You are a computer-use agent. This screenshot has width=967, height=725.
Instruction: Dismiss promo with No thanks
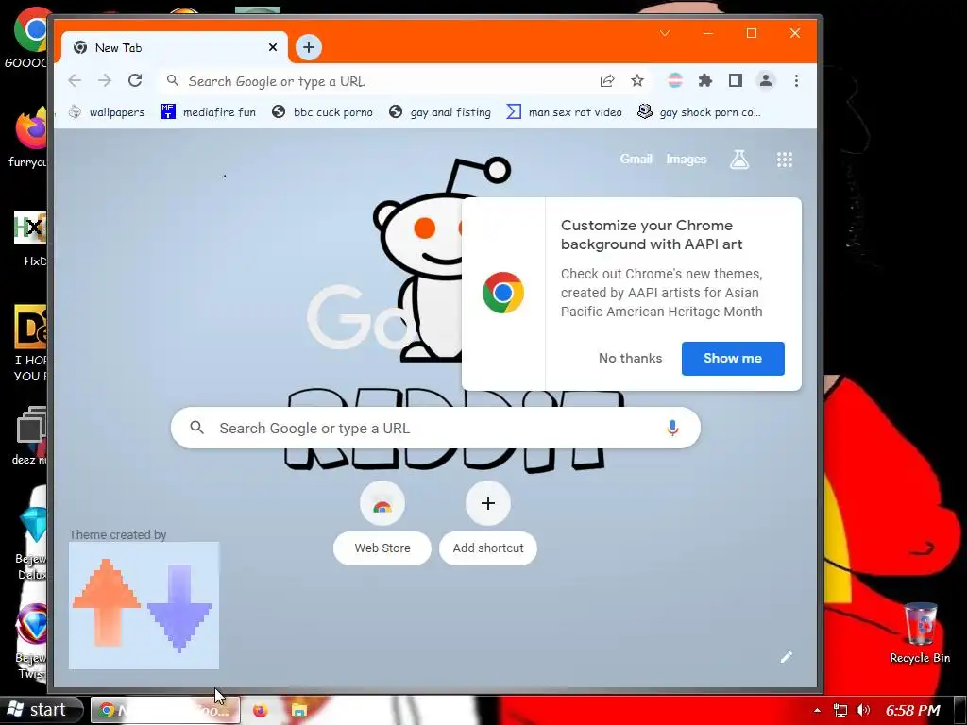(x=630, y=358)
